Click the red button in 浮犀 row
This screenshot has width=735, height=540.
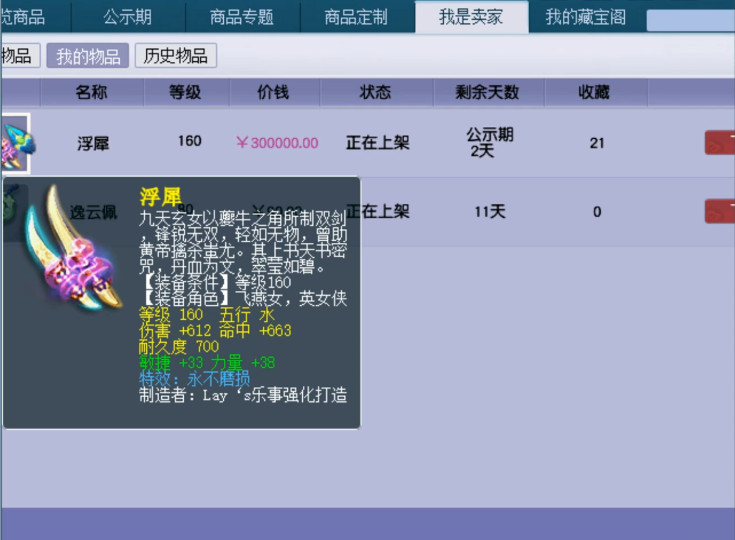point(719,143)
